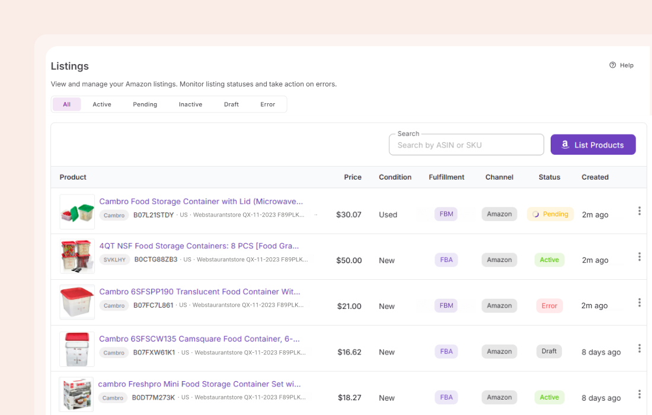Open Cambro 6SFSPP190 Translucent Food Container link

(x=200, y=292)
